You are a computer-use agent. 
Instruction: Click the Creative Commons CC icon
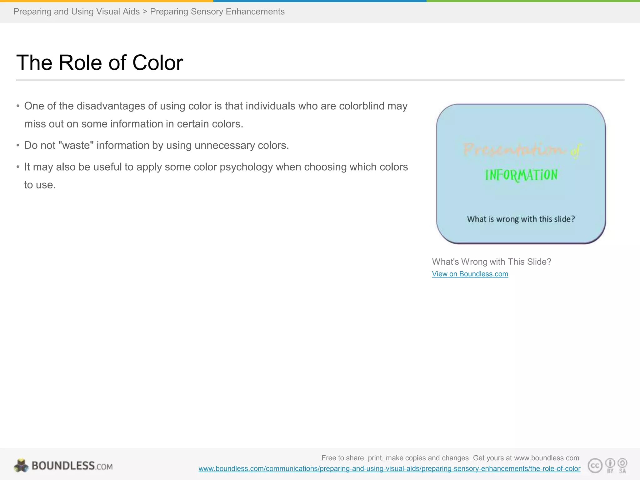click(x=595, y=466)
